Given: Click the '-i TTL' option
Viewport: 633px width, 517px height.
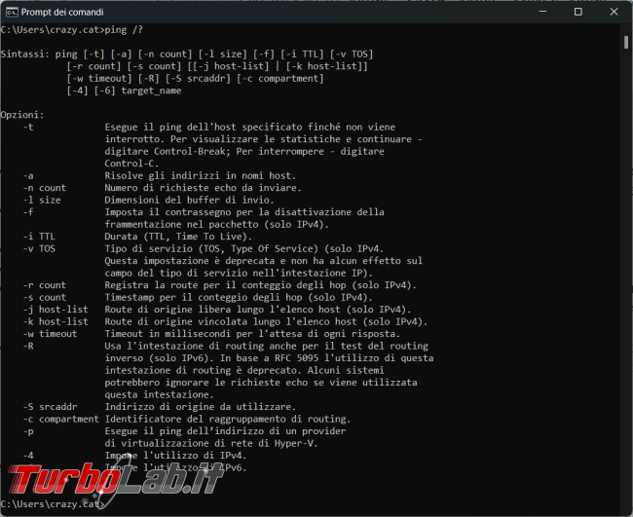Looking at the screenshot, I should [39, 236].
